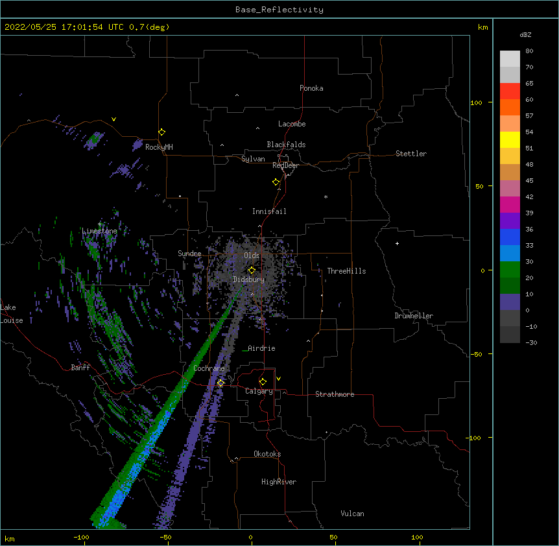The width and height of the screenshot is (559, 546).
Task: Click the dBZ legend heading
Action: (x=525, y=34)
